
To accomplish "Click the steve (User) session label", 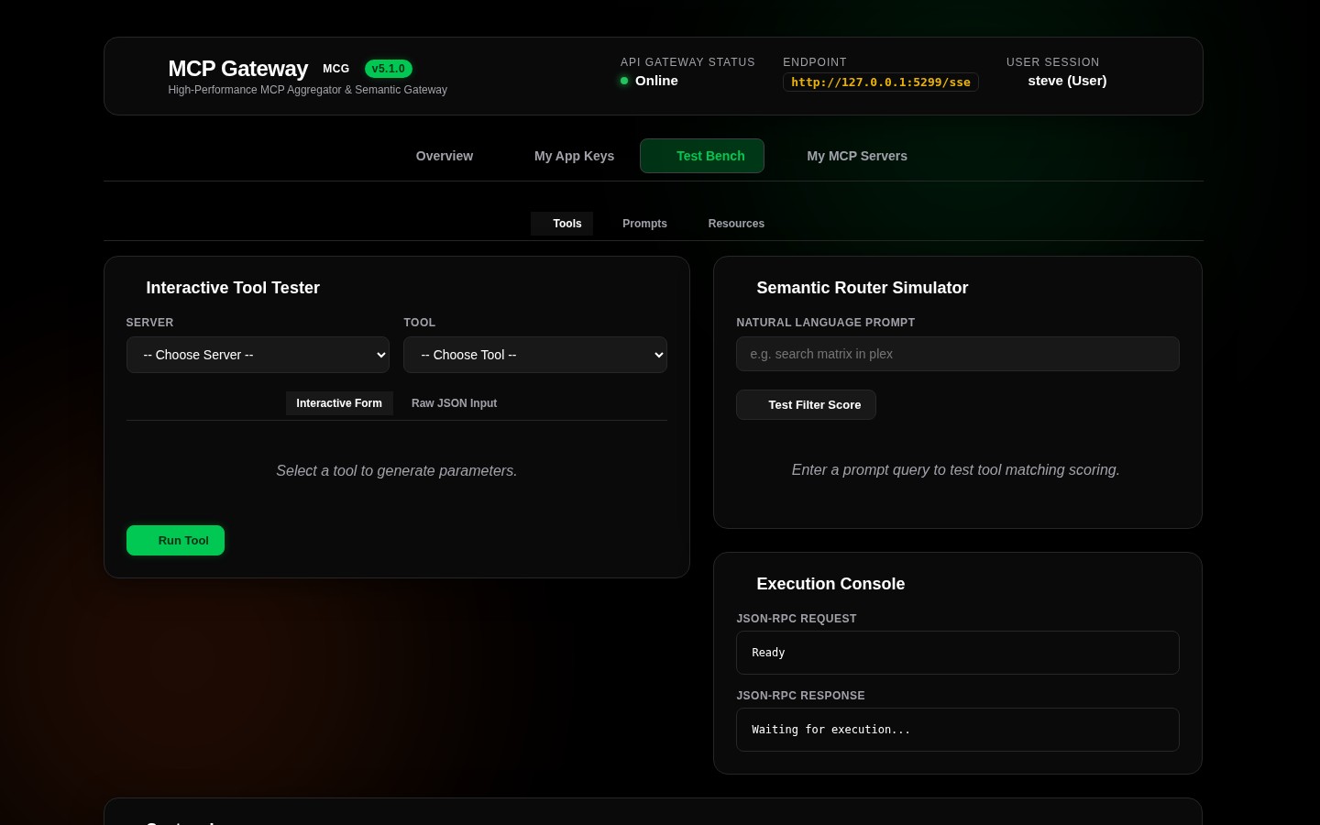I will pyautogui.click(x=1067, y=81).
